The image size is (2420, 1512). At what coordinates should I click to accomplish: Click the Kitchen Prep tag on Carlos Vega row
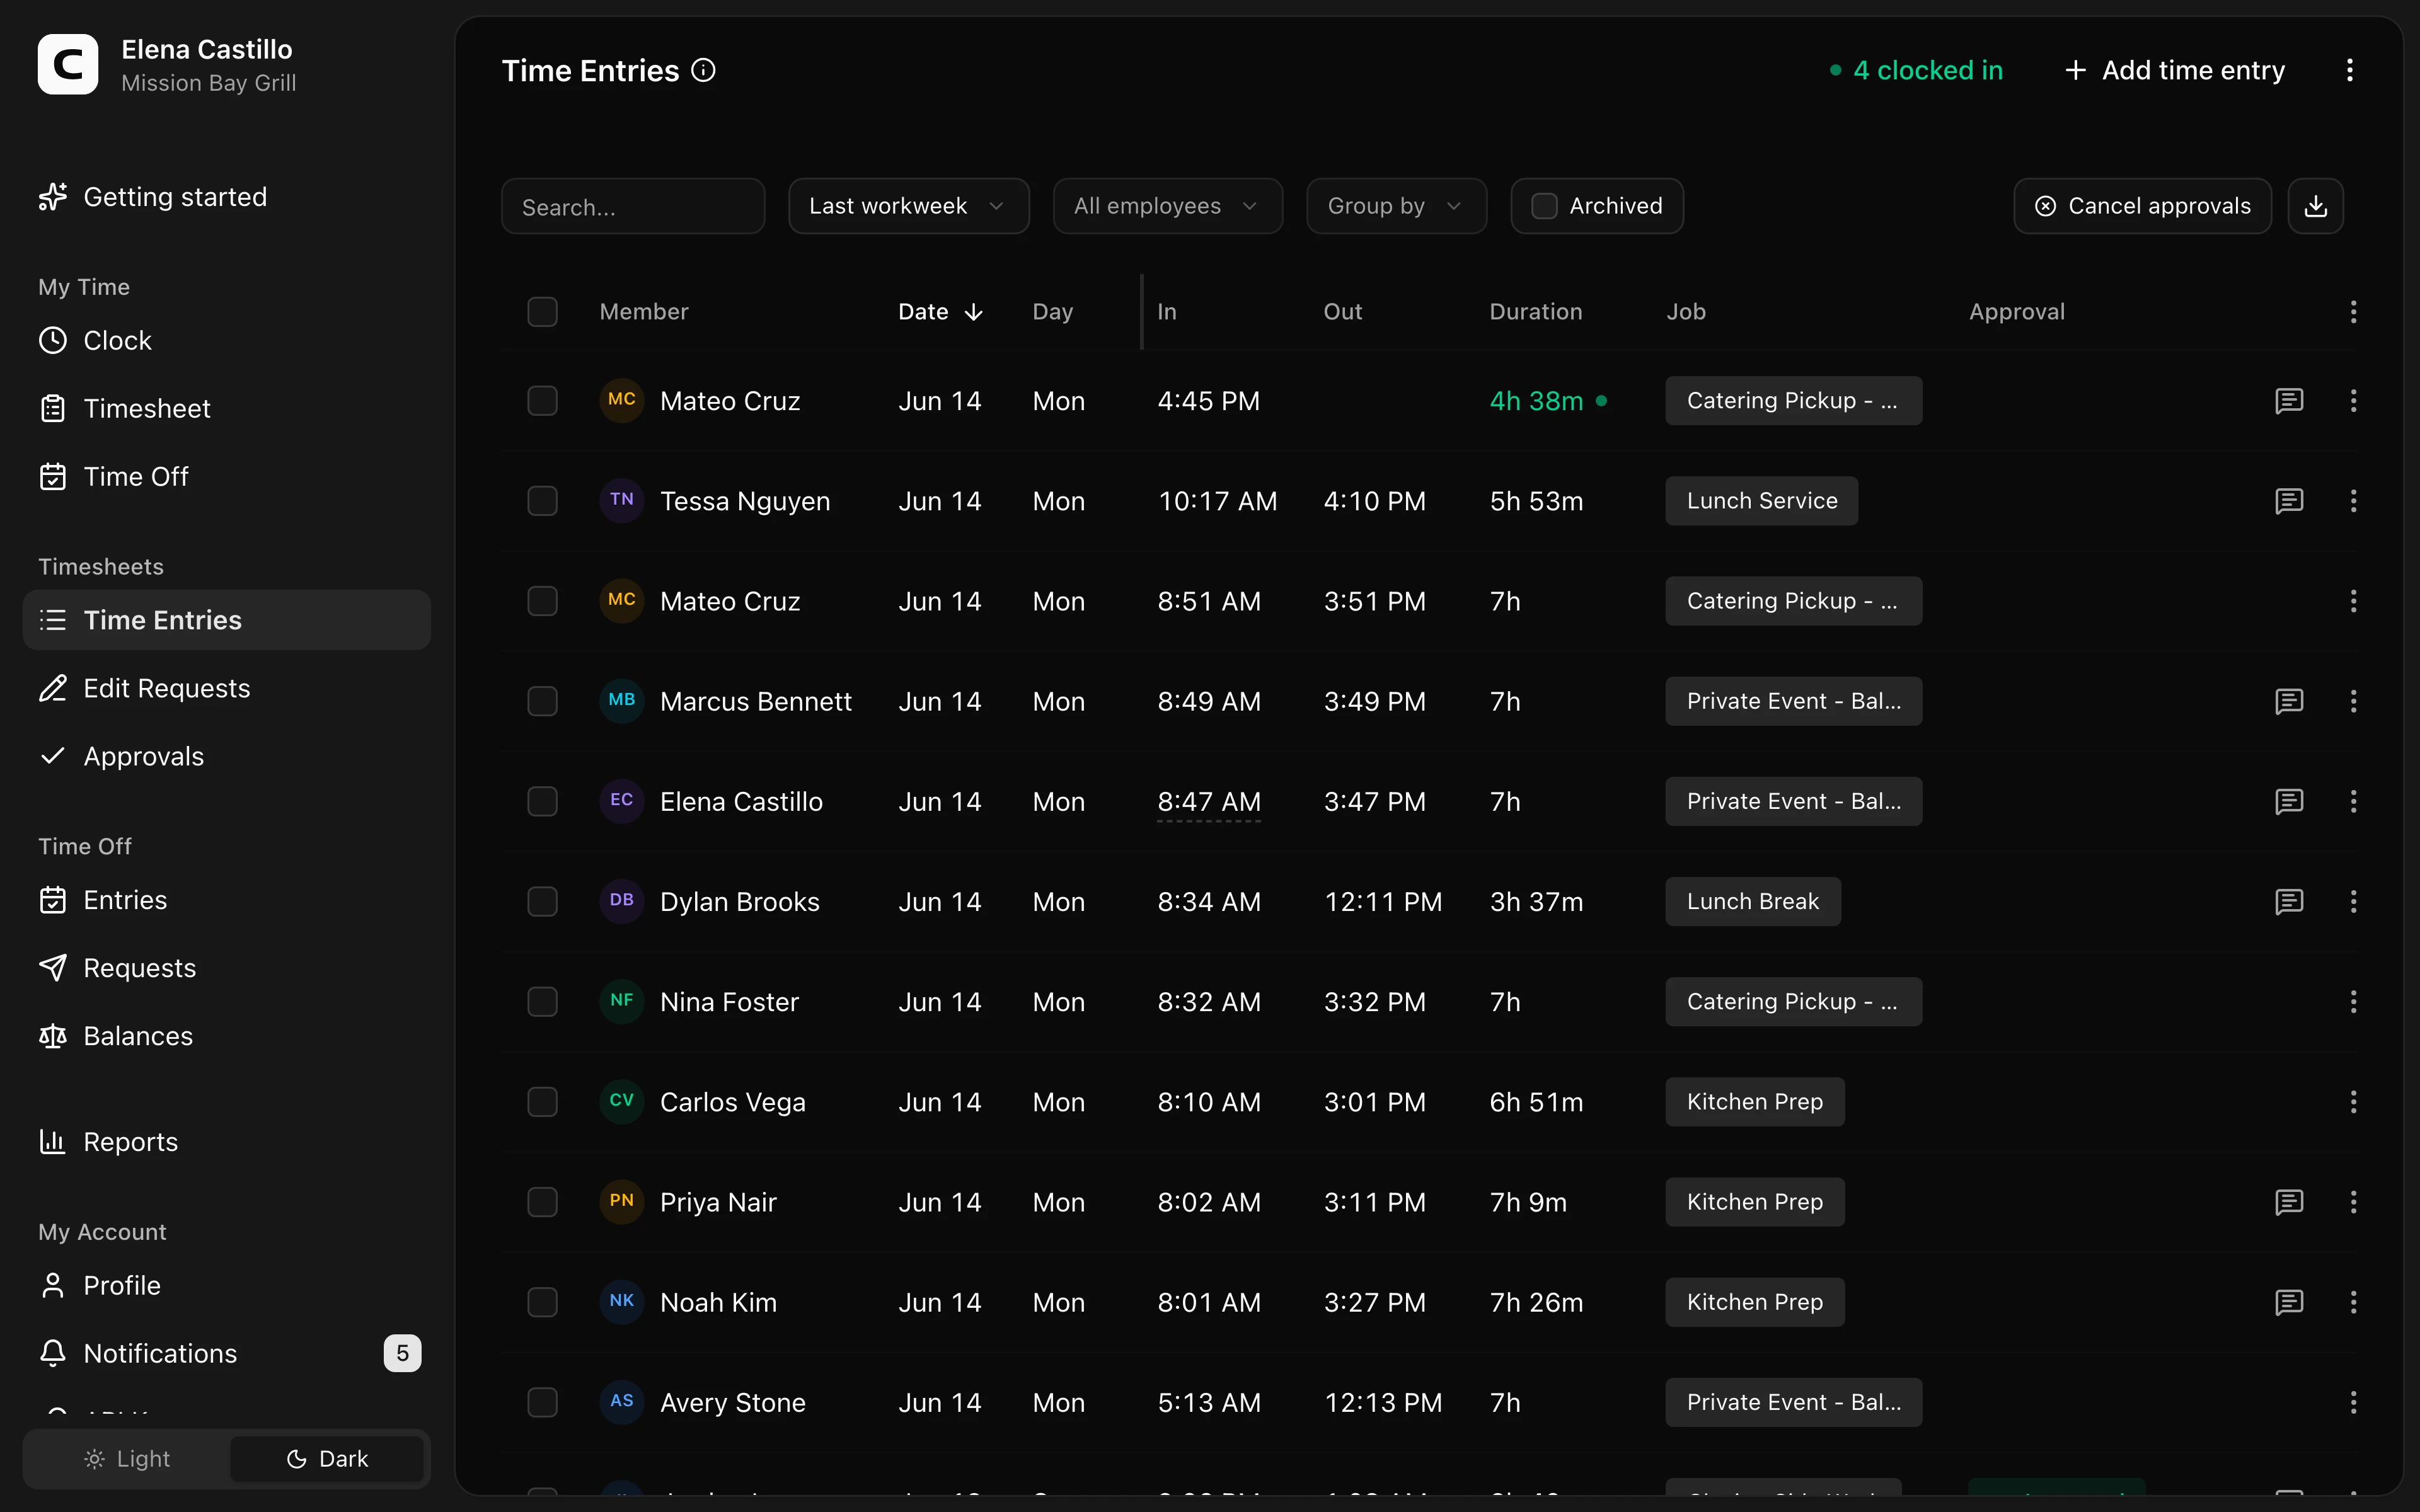(1754, 1102)
